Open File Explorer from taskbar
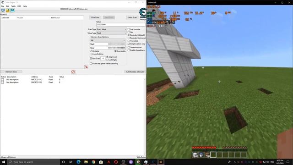Screen dimensions: 293x165 [x=86, y=162]
